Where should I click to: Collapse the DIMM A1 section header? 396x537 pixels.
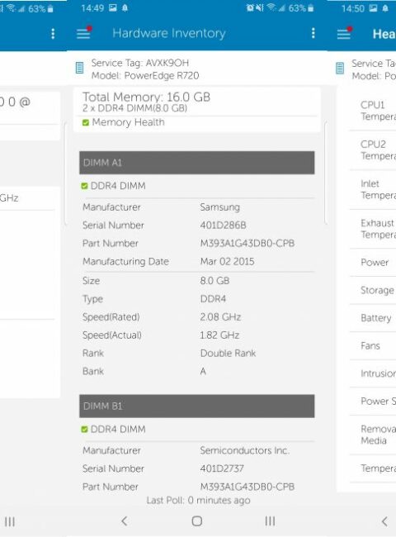click(x=197, y=163)
